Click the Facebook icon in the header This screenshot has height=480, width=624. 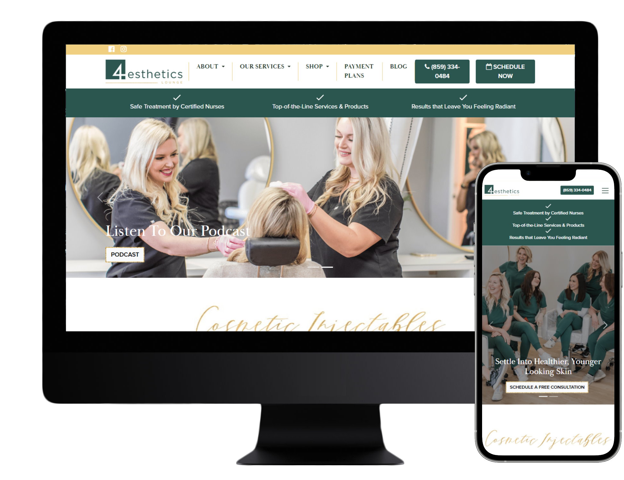[x=111, y=49]
